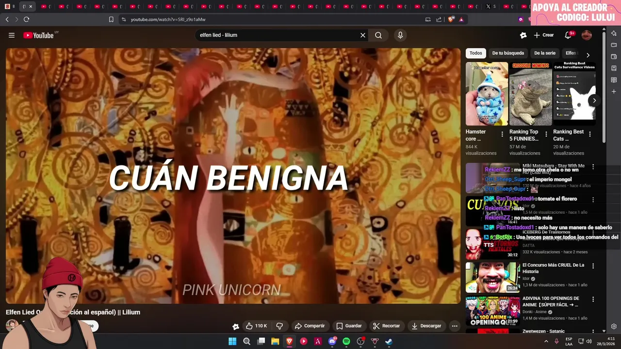Open Brave sidebar Leo sparkle icon
Viewport: 621px width, 349px height.
click(614, 33)
